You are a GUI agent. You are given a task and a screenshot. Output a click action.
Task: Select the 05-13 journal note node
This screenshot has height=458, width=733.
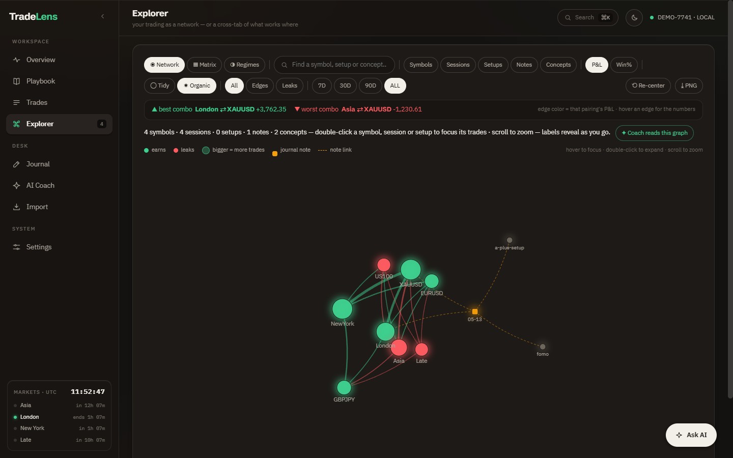pyautogui.click(x=475, y=311)
